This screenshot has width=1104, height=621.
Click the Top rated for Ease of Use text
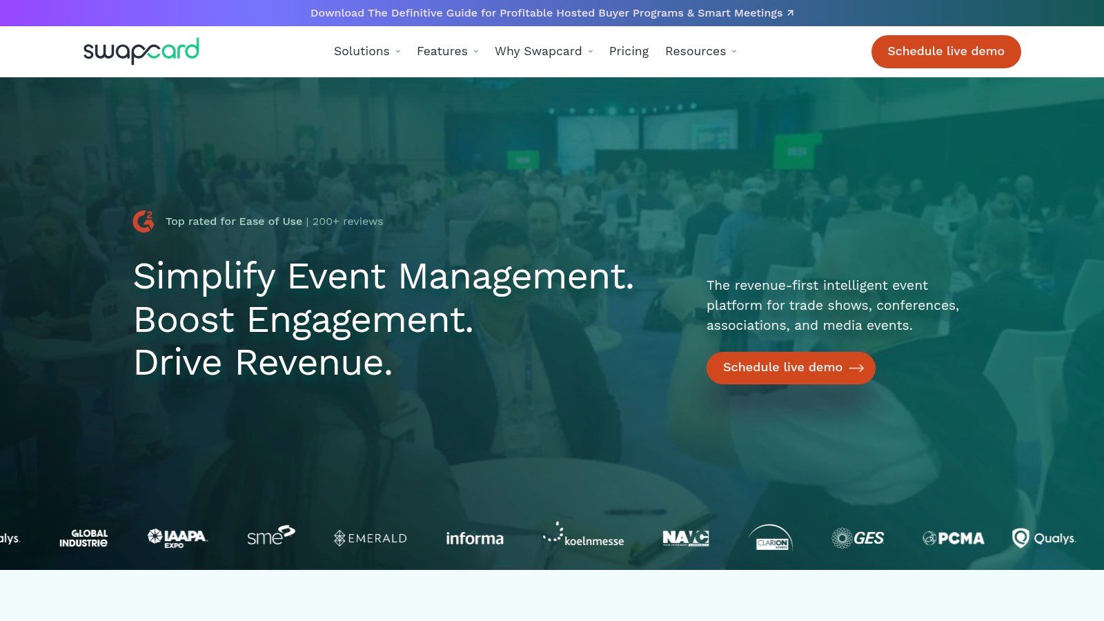pyautogui.click(x=234, y=221)
